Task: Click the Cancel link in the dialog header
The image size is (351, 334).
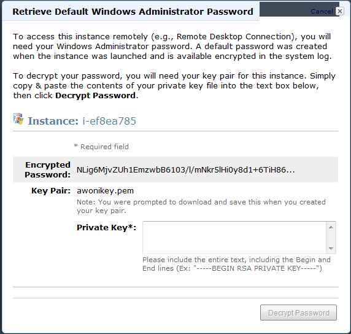Action: pyautogui.click(x=322, y=11)
